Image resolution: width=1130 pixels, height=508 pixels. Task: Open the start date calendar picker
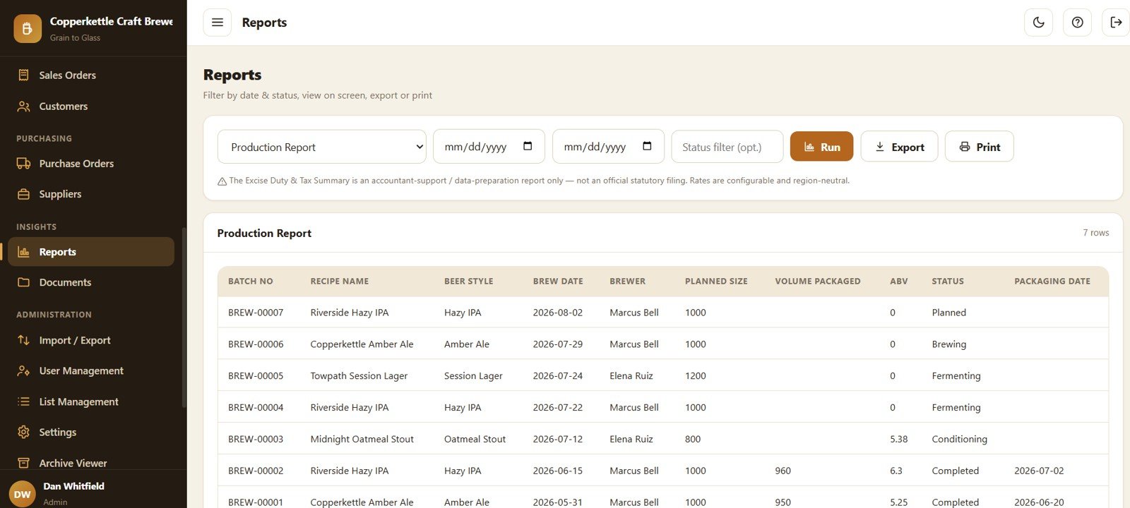pos(528,146)
